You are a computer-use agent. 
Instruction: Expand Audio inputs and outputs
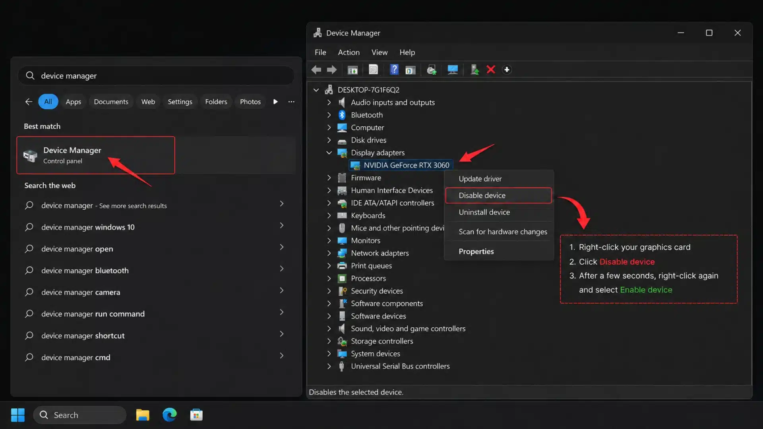(329, 102)
